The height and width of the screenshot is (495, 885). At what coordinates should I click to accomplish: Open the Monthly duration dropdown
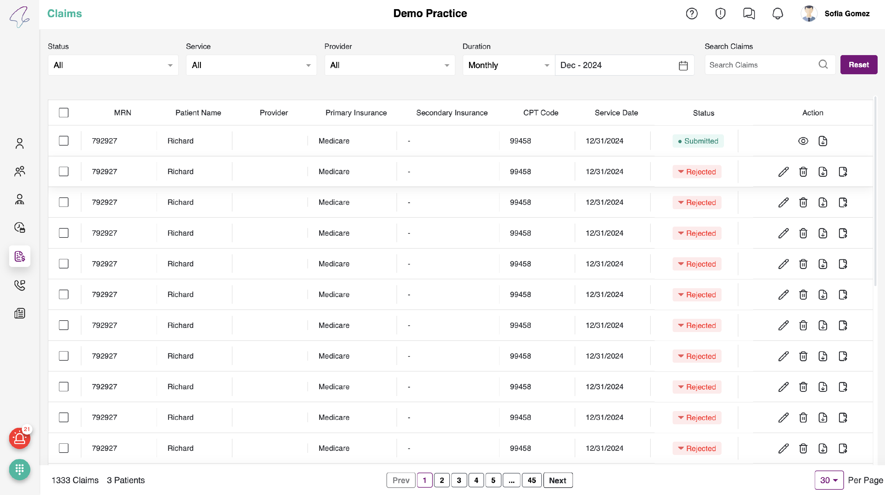tap(508, 65)
